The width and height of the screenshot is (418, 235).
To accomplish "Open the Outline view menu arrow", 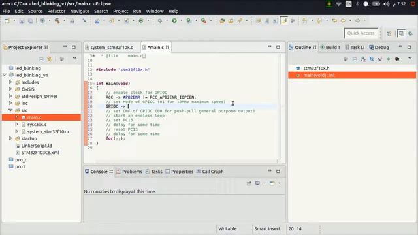I will 410,59.
